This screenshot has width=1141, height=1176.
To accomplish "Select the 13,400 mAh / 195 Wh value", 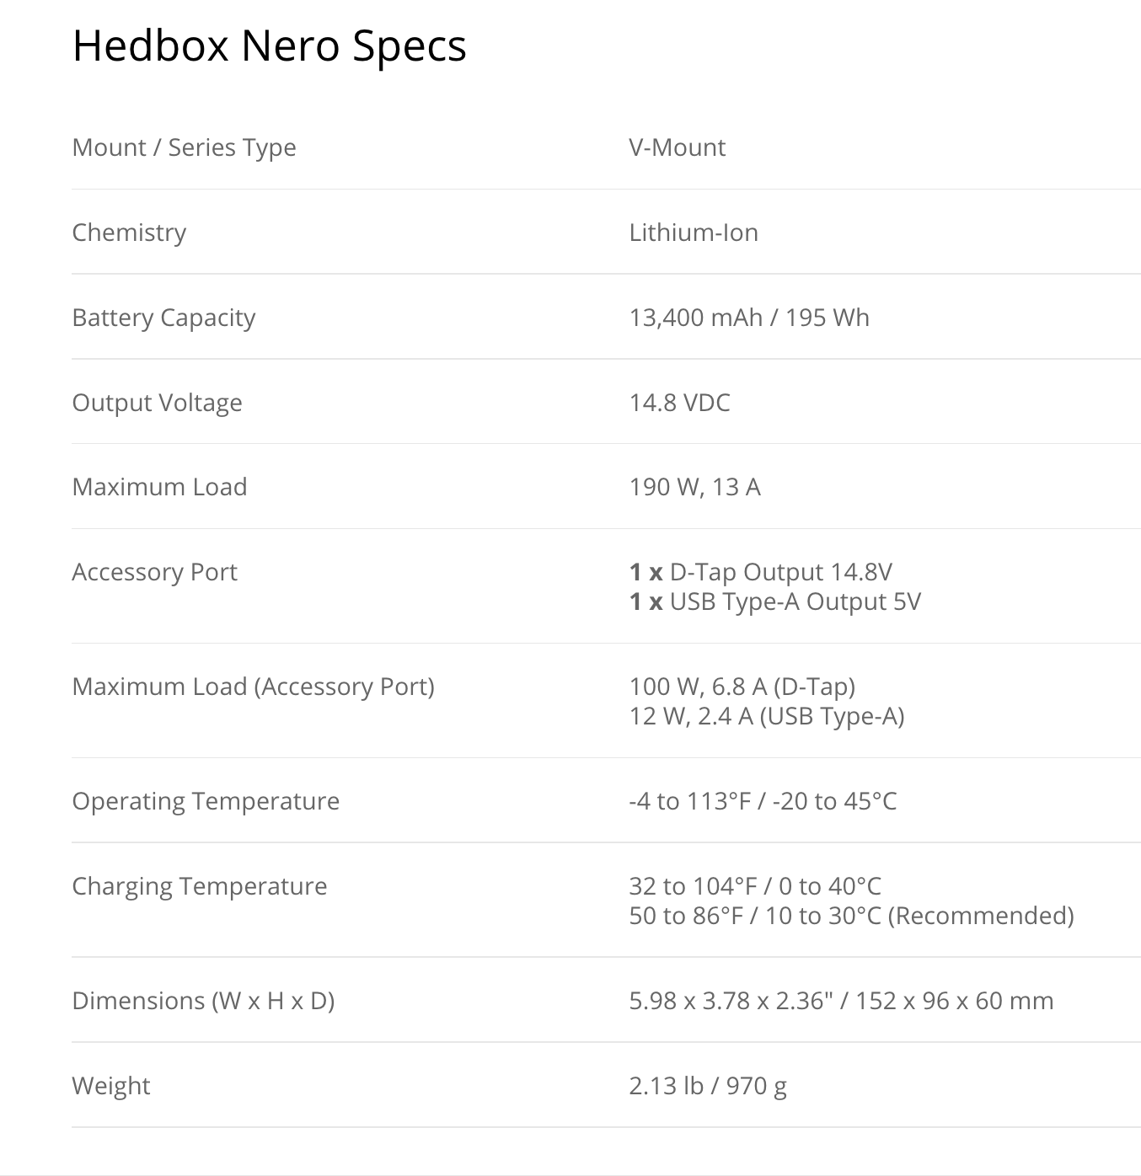I will pos(748,318).
